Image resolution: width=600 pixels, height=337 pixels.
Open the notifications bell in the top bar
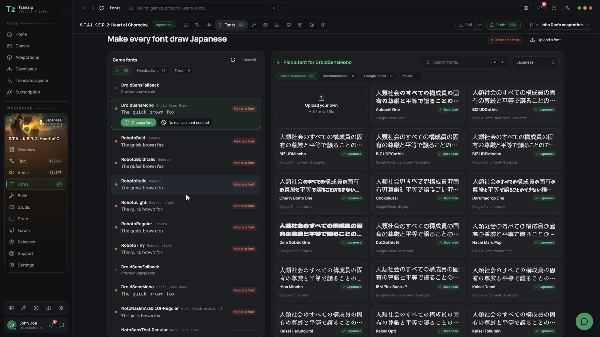(540, 8)
